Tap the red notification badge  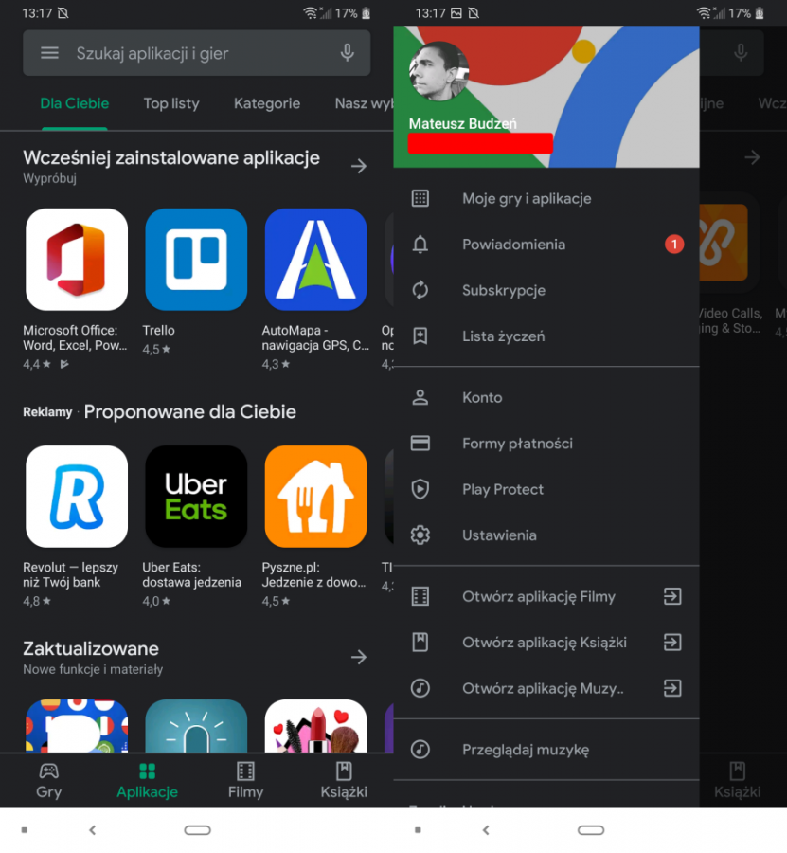point(674,245)
